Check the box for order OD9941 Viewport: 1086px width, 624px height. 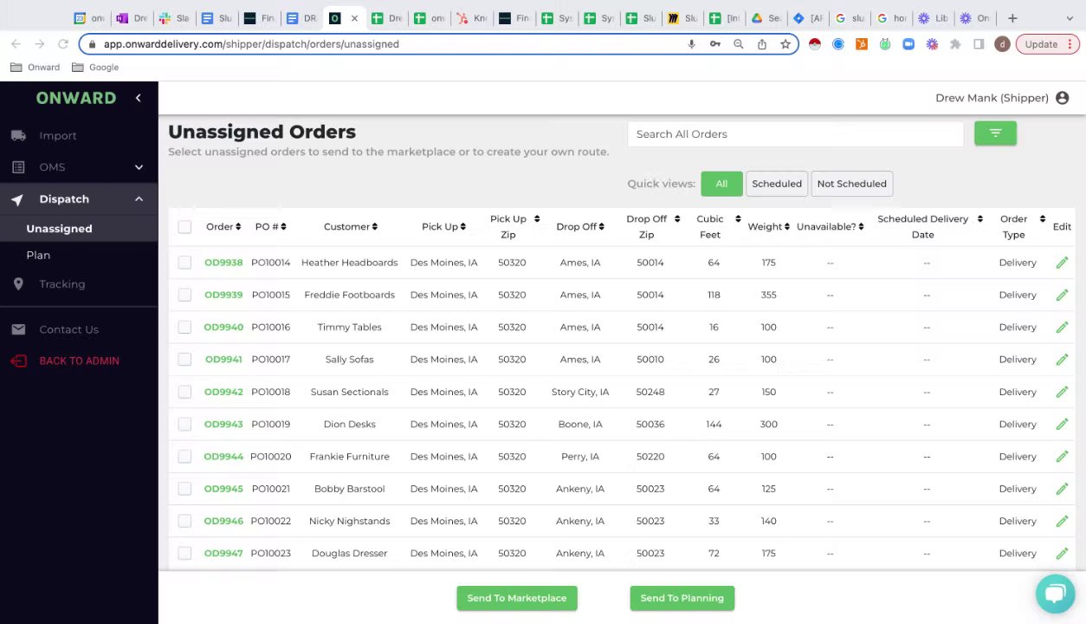pyautogui.click(x=184, y=360)
